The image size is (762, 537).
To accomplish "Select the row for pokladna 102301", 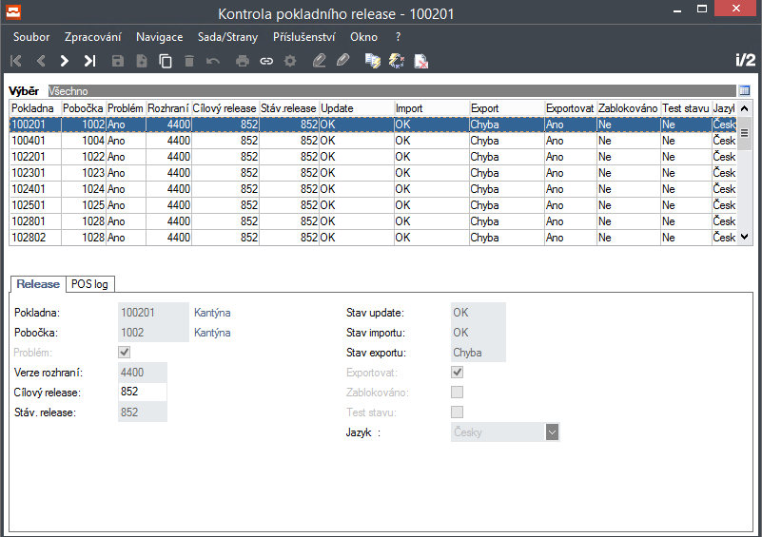I will coord(373,173).
